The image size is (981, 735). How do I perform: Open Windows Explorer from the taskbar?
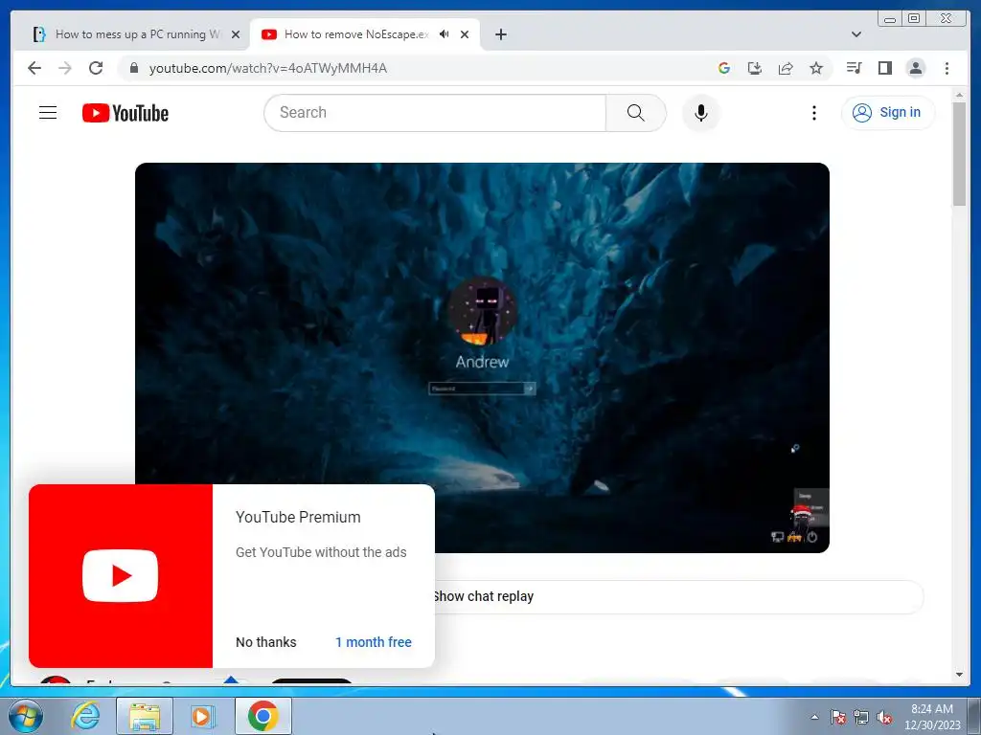(x=145, y=716)
